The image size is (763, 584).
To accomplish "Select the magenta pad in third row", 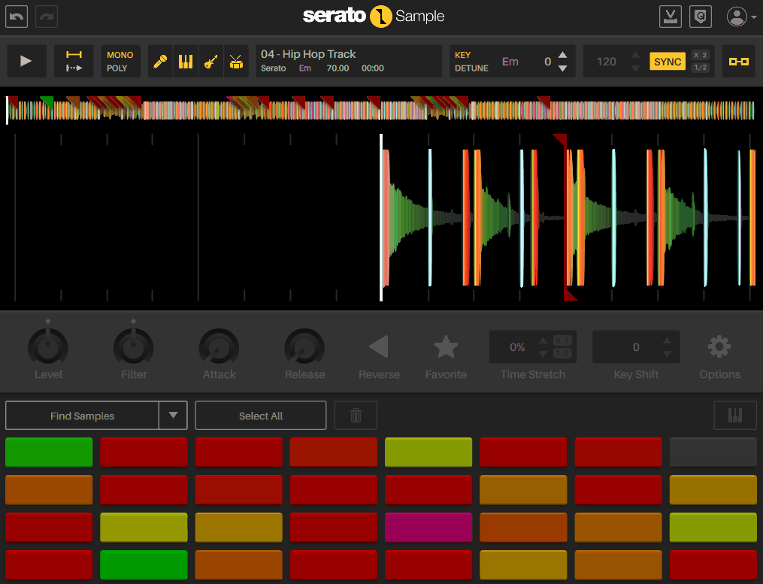I will [x=428, y=527].
